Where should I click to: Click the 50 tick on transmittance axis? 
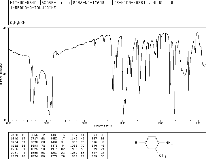4,74
